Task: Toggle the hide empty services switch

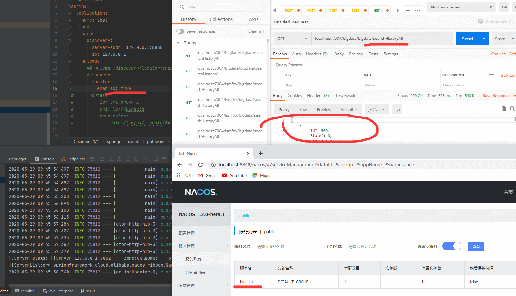Action: coord(452,246)
